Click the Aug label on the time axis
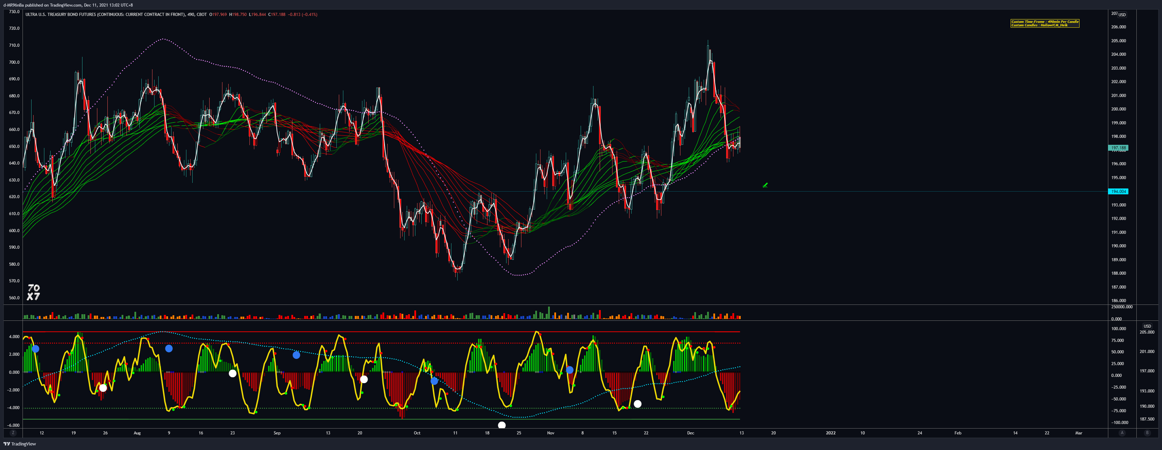1162x450 pixels. (137, 433)
